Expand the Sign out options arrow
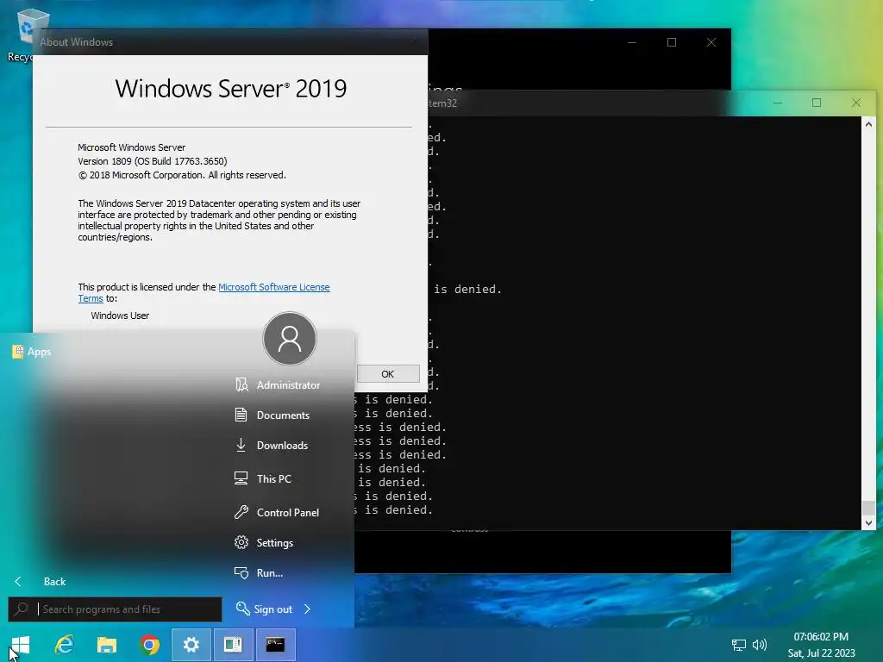Screen dimensions: 883x662 [x=308, y=609]
